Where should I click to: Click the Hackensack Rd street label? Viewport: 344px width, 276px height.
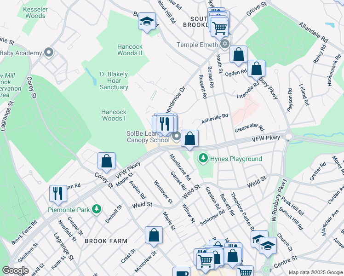coord(334,70)
